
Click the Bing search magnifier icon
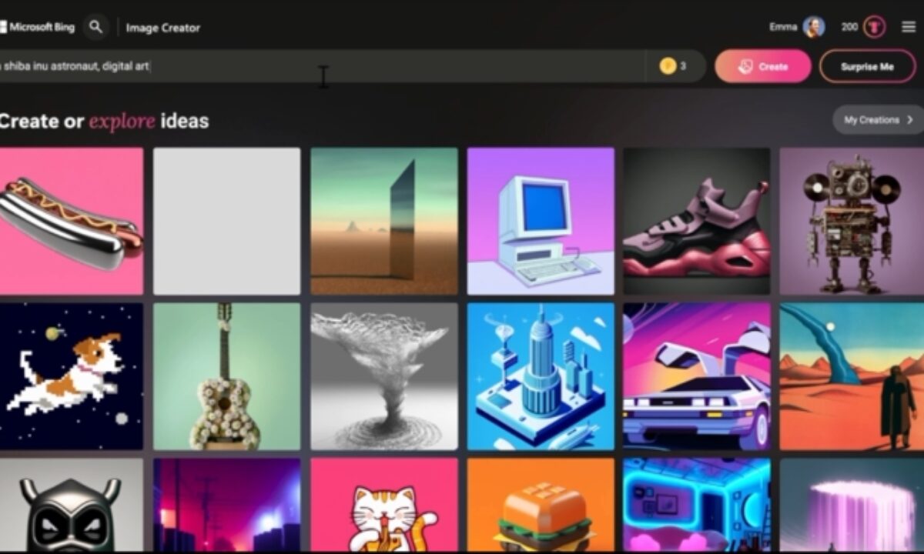(95, 27)
